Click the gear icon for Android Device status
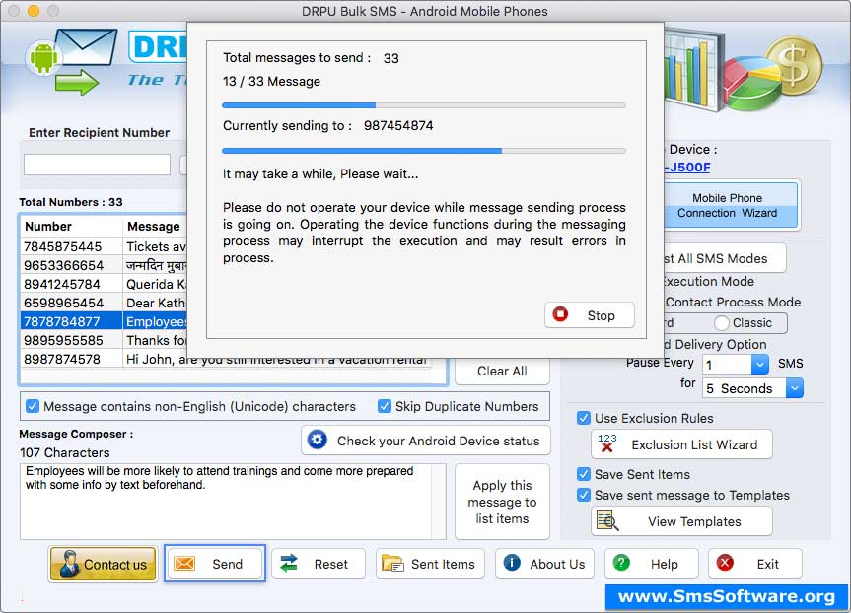 [318, 440]
